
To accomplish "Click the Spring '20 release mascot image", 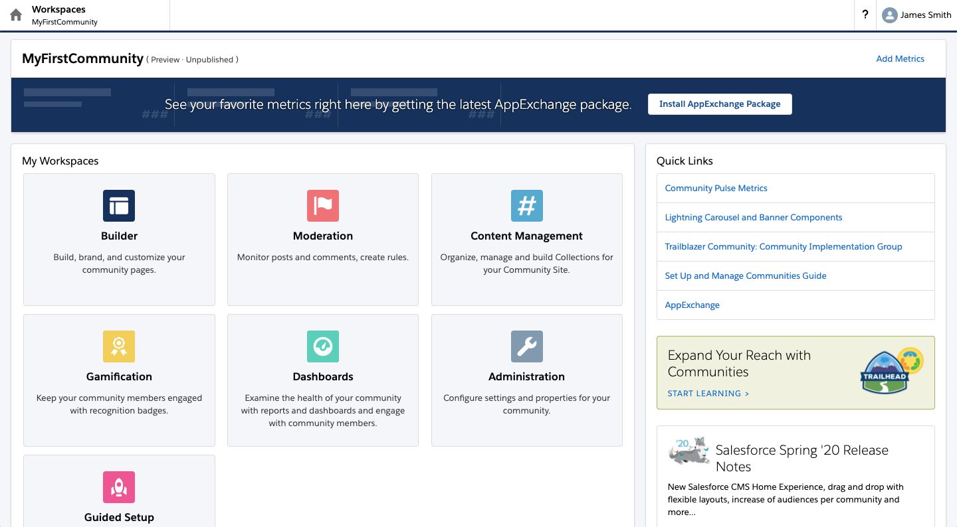I will pyautogui.click(x=689, y=451).
